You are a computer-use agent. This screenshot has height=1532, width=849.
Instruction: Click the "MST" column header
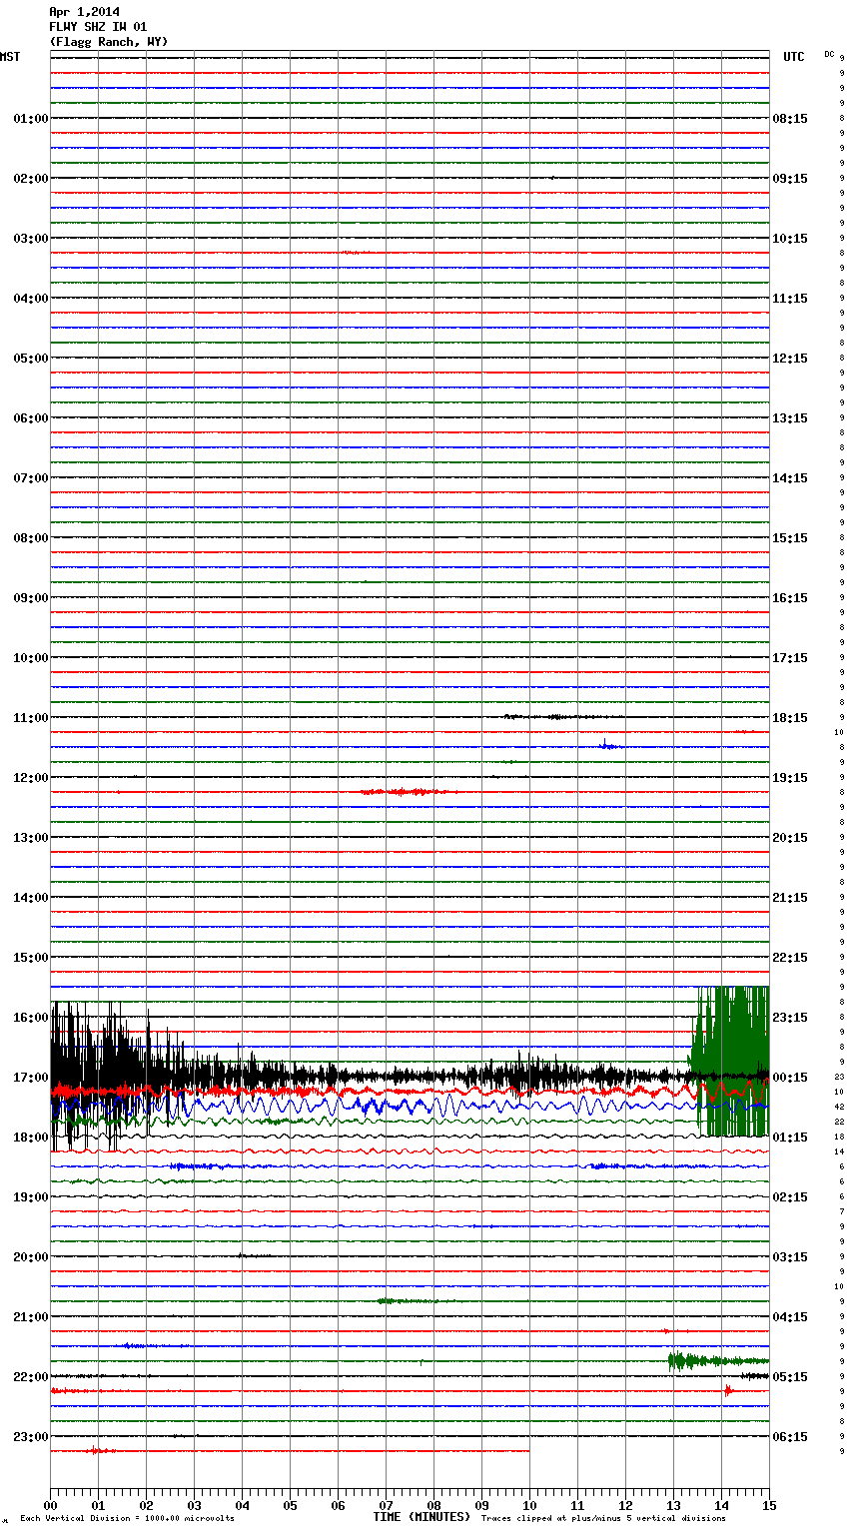tap(10, 57)
